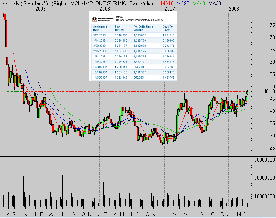Click the 'Settlement Date' column header
The image size is (276, 218).
click(x=100, y=28)
